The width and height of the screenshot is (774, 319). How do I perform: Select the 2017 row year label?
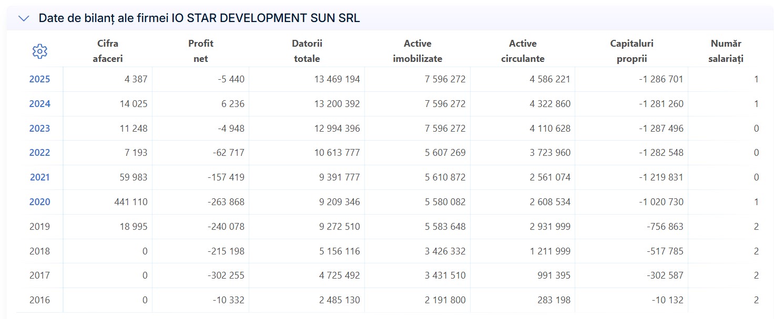[40, 275]
